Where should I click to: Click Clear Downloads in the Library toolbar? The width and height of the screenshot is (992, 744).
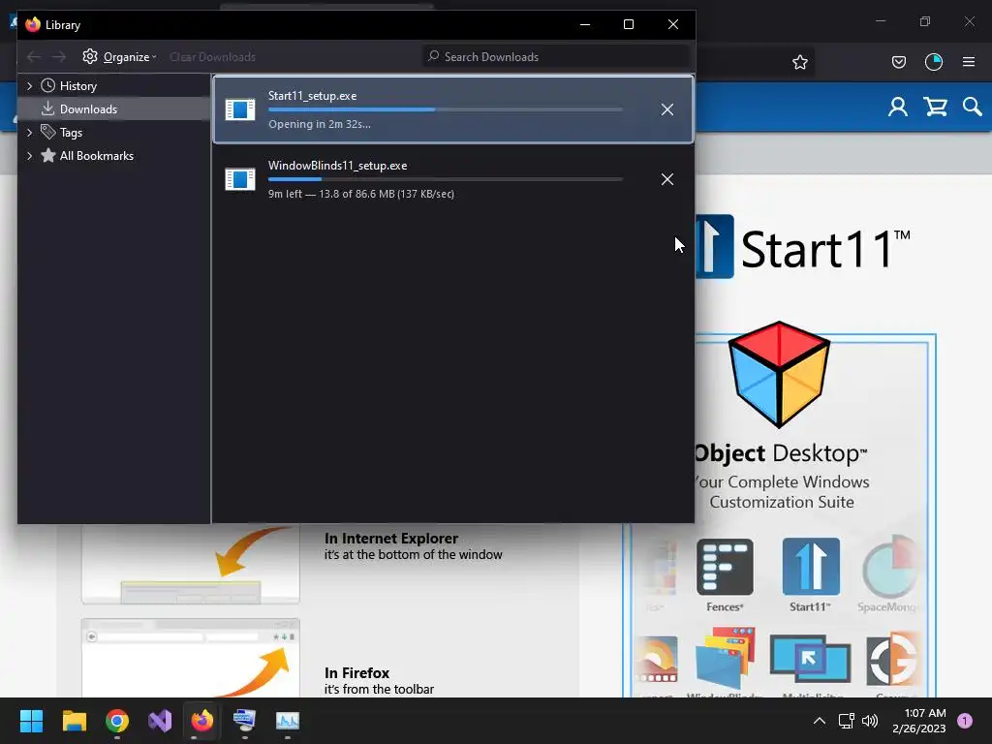coord(212,57)
